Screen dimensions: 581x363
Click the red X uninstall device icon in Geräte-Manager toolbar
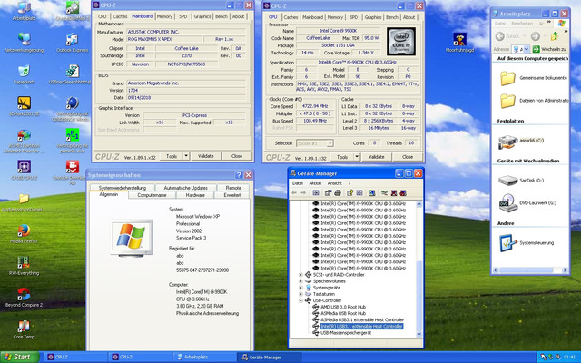(393, 193)
